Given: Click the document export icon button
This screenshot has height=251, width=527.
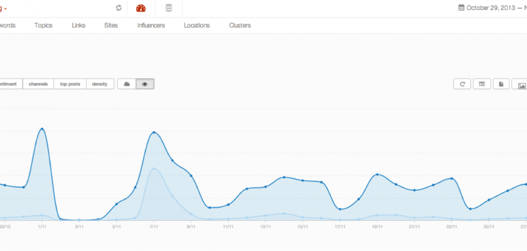Looking at the screenshot, I should click(x=500, y=84).
